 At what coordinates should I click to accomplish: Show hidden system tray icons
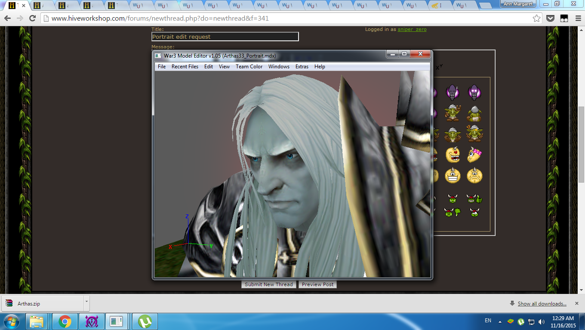499,321
